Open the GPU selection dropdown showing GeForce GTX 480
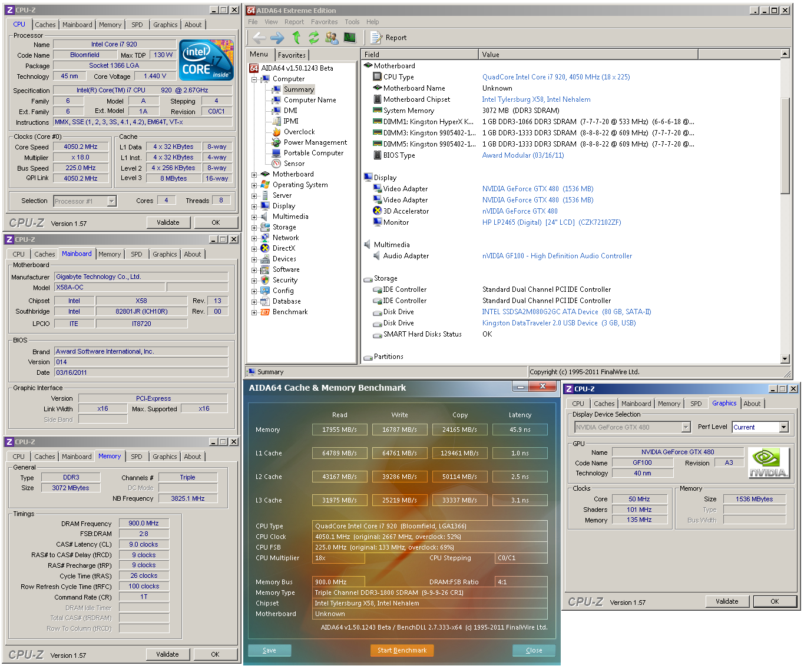 coord(686,427)
